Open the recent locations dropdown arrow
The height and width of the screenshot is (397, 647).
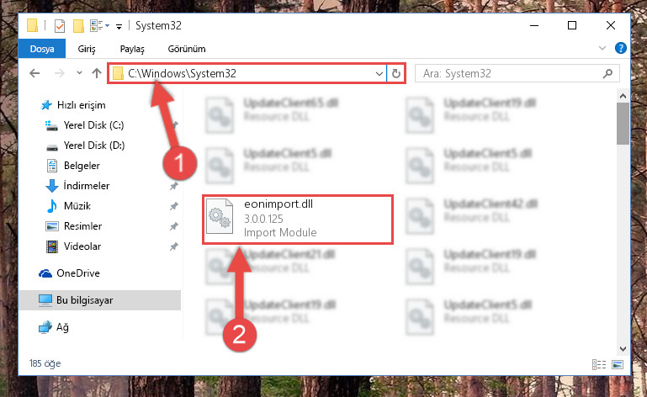tap(79, 73)
